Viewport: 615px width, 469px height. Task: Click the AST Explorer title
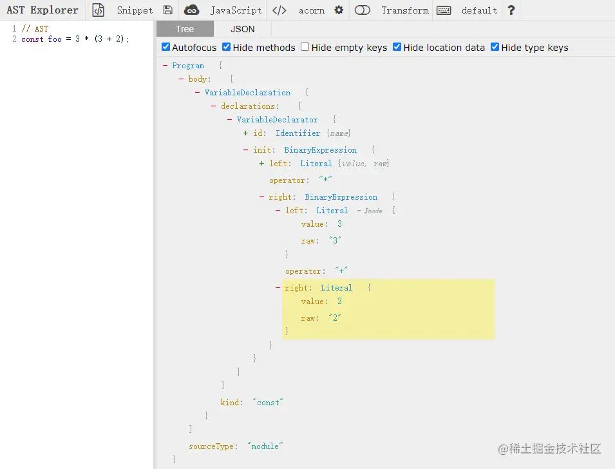click(x=43, y=10)
